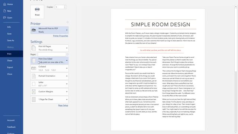Open the Print One Sided dropdown
238x134 pixels.
click(49, 60)
